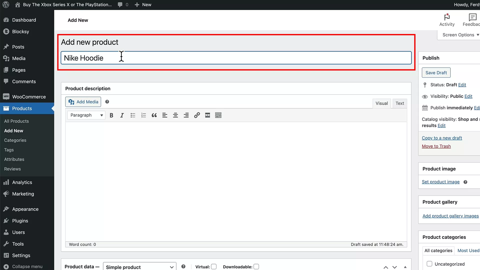Check the Uncategorized category box
Image resolution: width=480 pixels, height=270 pixels.
point(429,263)
